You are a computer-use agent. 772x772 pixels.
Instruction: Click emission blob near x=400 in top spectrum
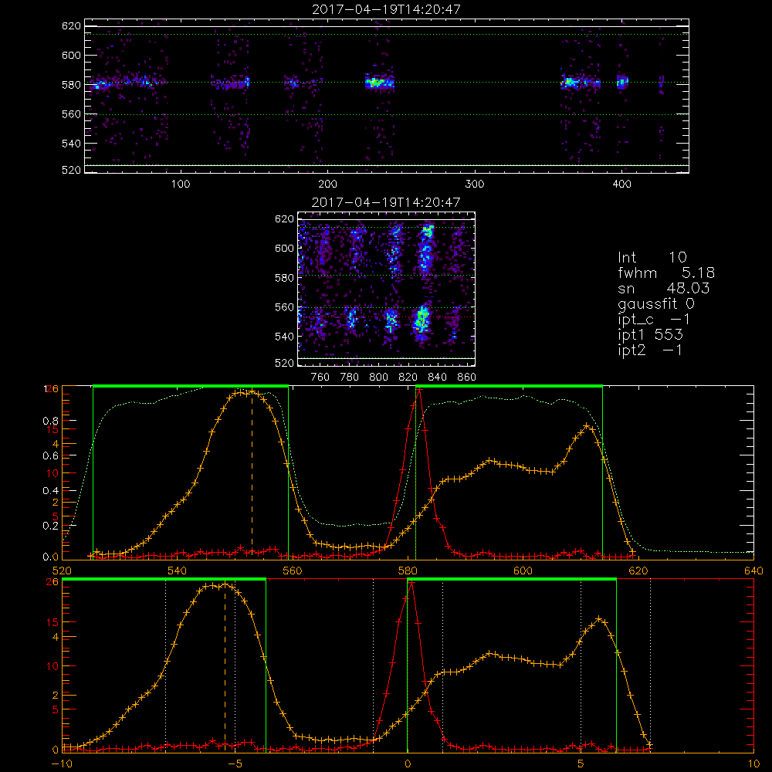622,82
